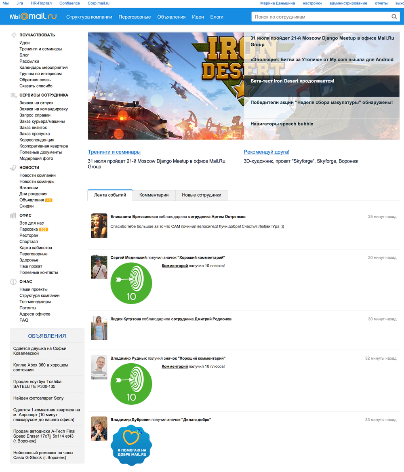Open Объявления in the blue navigation bar
This screenshot has width=404, height=472.
(171, 17)
